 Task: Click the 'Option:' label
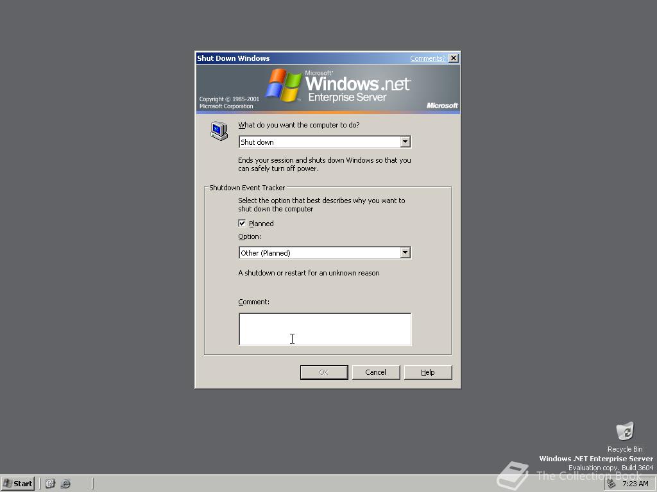click(250, 236)
